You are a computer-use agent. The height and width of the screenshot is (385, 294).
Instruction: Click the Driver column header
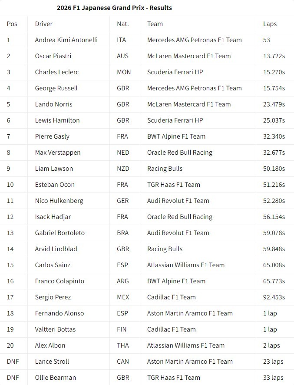pyautogui.click(x=44, y=24)
